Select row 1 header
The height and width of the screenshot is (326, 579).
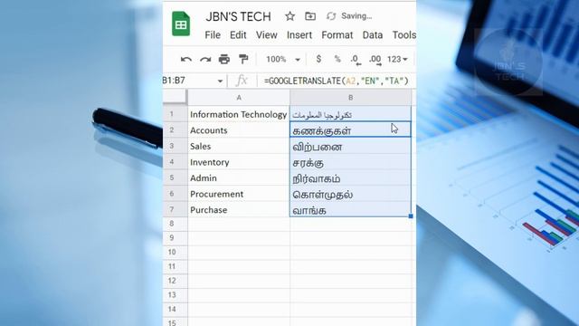click(x=172, y=114)
